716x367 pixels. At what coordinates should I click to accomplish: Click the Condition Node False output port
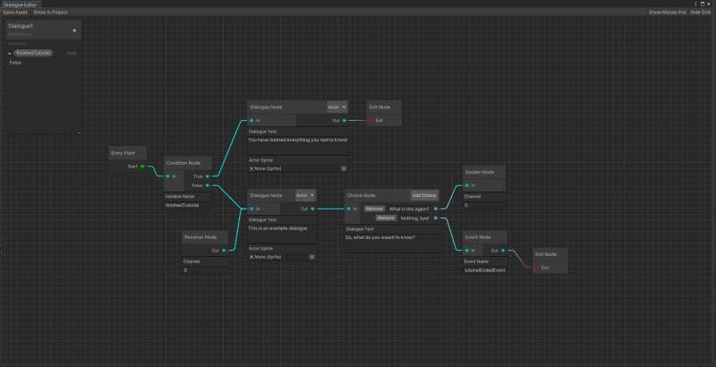tap(207, 185)
